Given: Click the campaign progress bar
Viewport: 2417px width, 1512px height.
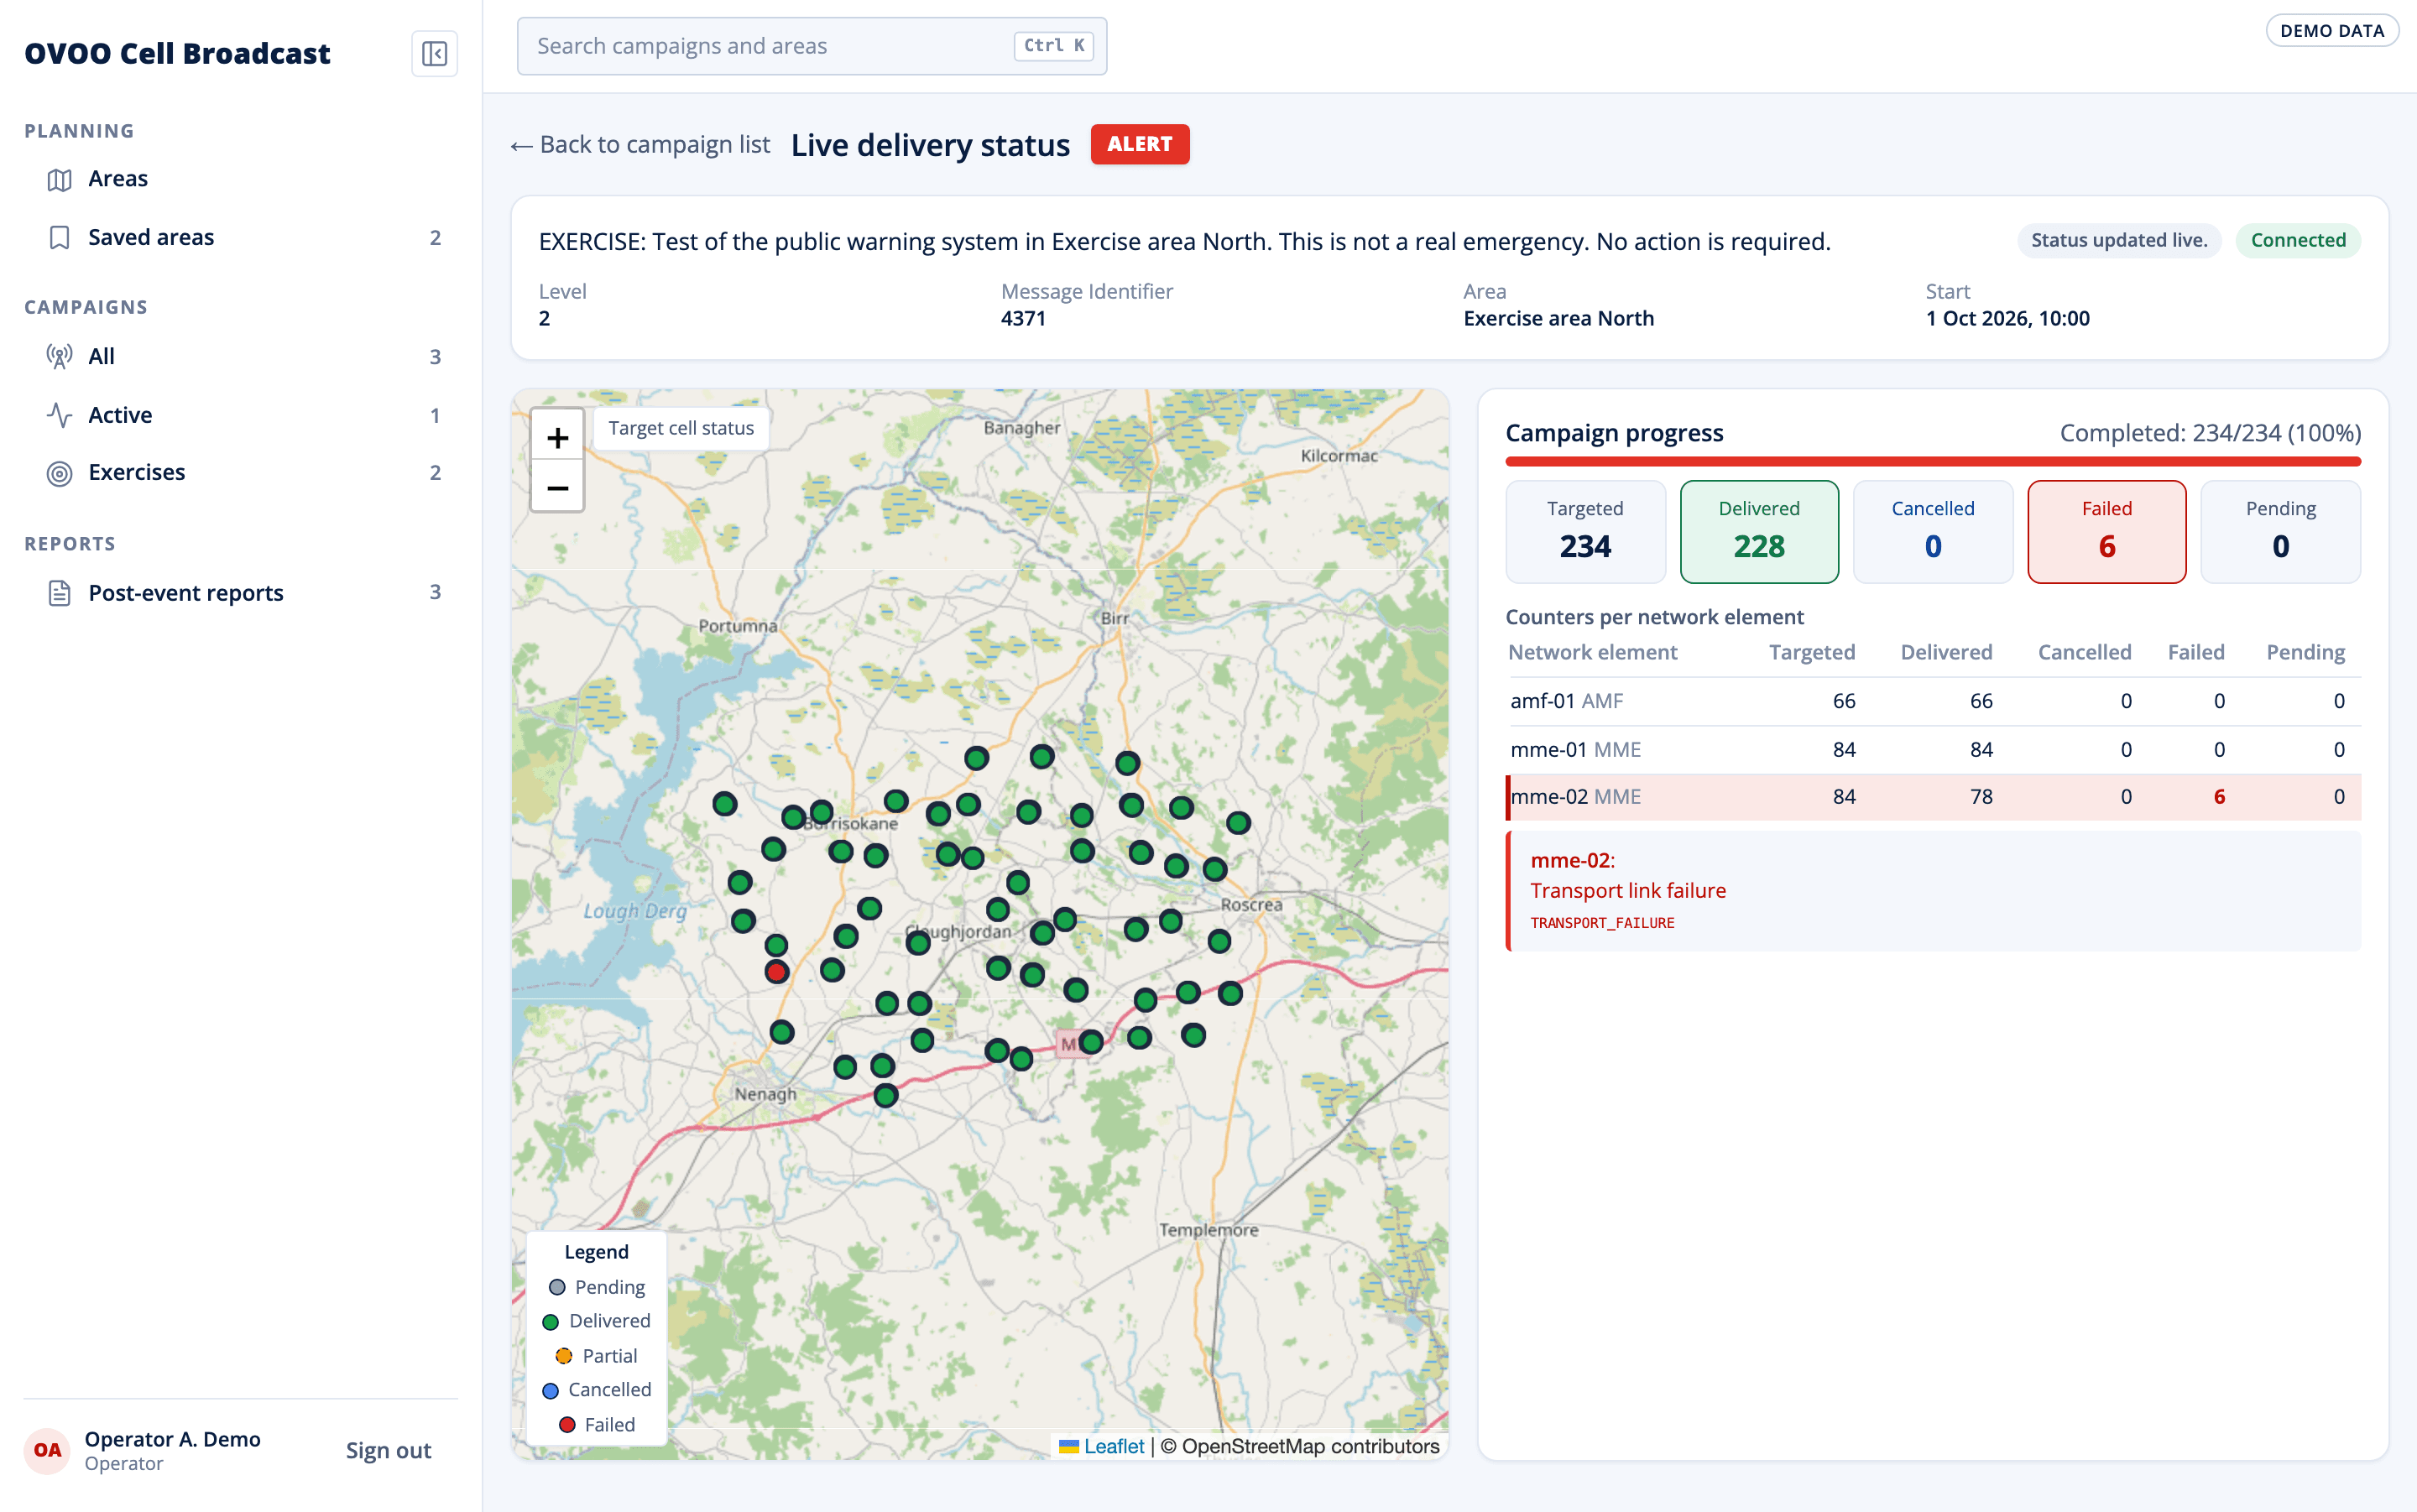Looking at the screenshot, I should pos(1932,462).
